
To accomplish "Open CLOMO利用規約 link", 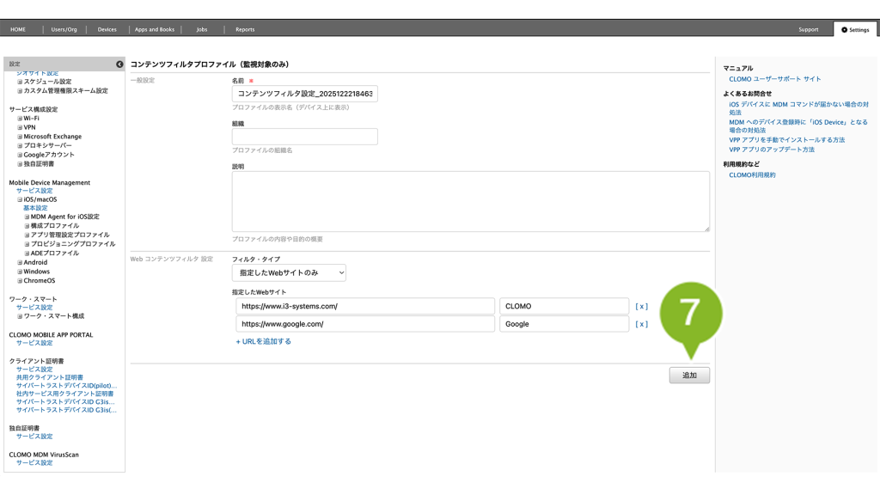I will click(x=752, y=175).
